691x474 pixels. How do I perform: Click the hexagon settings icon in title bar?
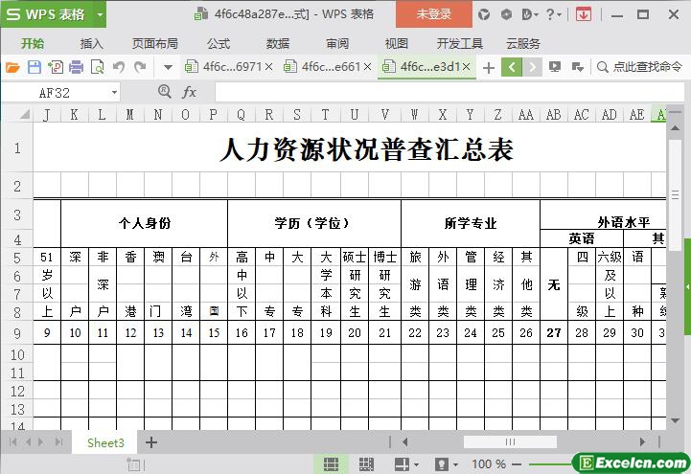pos(506,14)
